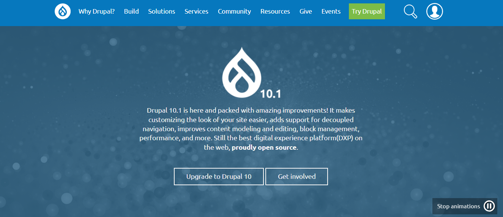Open the Community menu
503x217 pixels.
(234, 11)
